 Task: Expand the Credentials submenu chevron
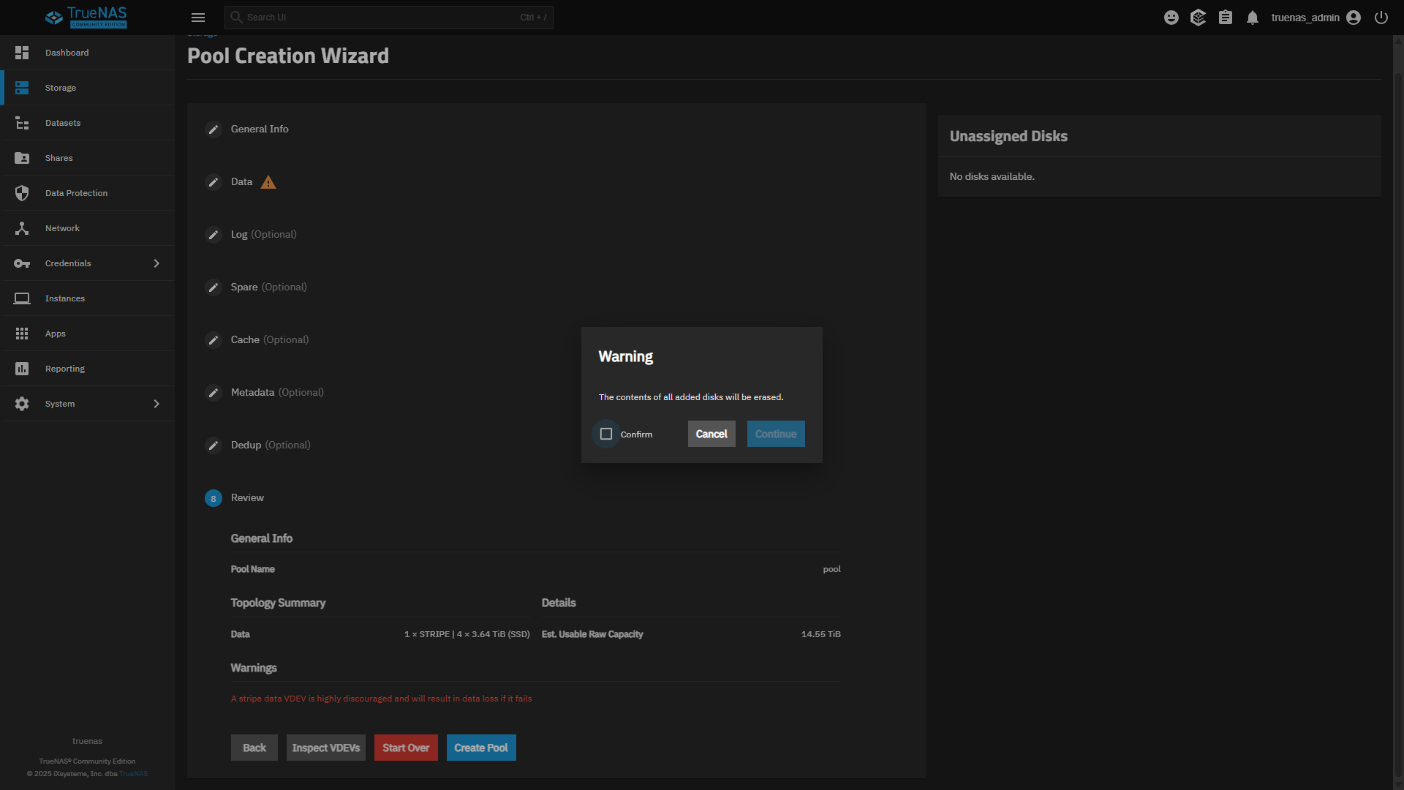pyautogui.click(x=156, y=263)
